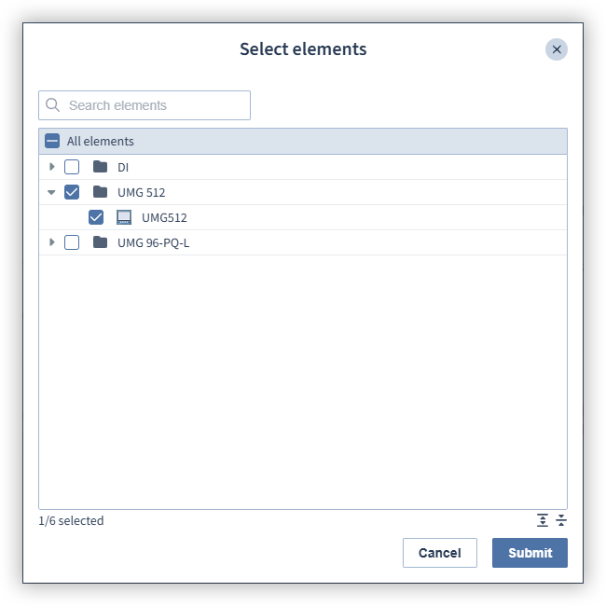Toggle the All elements checkbox
606x606 pixels.
pos(52,141)
